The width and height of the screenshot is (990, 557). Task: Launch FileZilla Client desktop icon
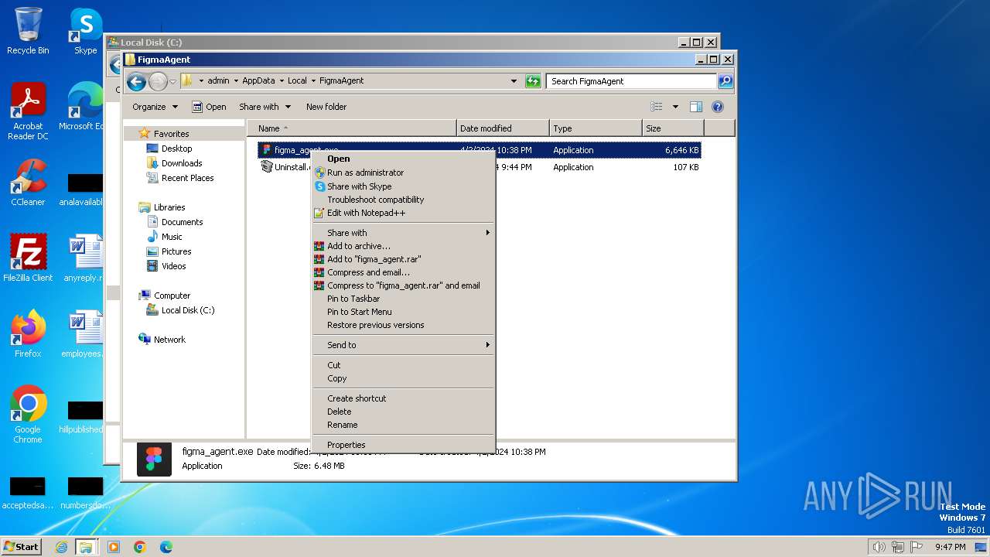(28, 258)
